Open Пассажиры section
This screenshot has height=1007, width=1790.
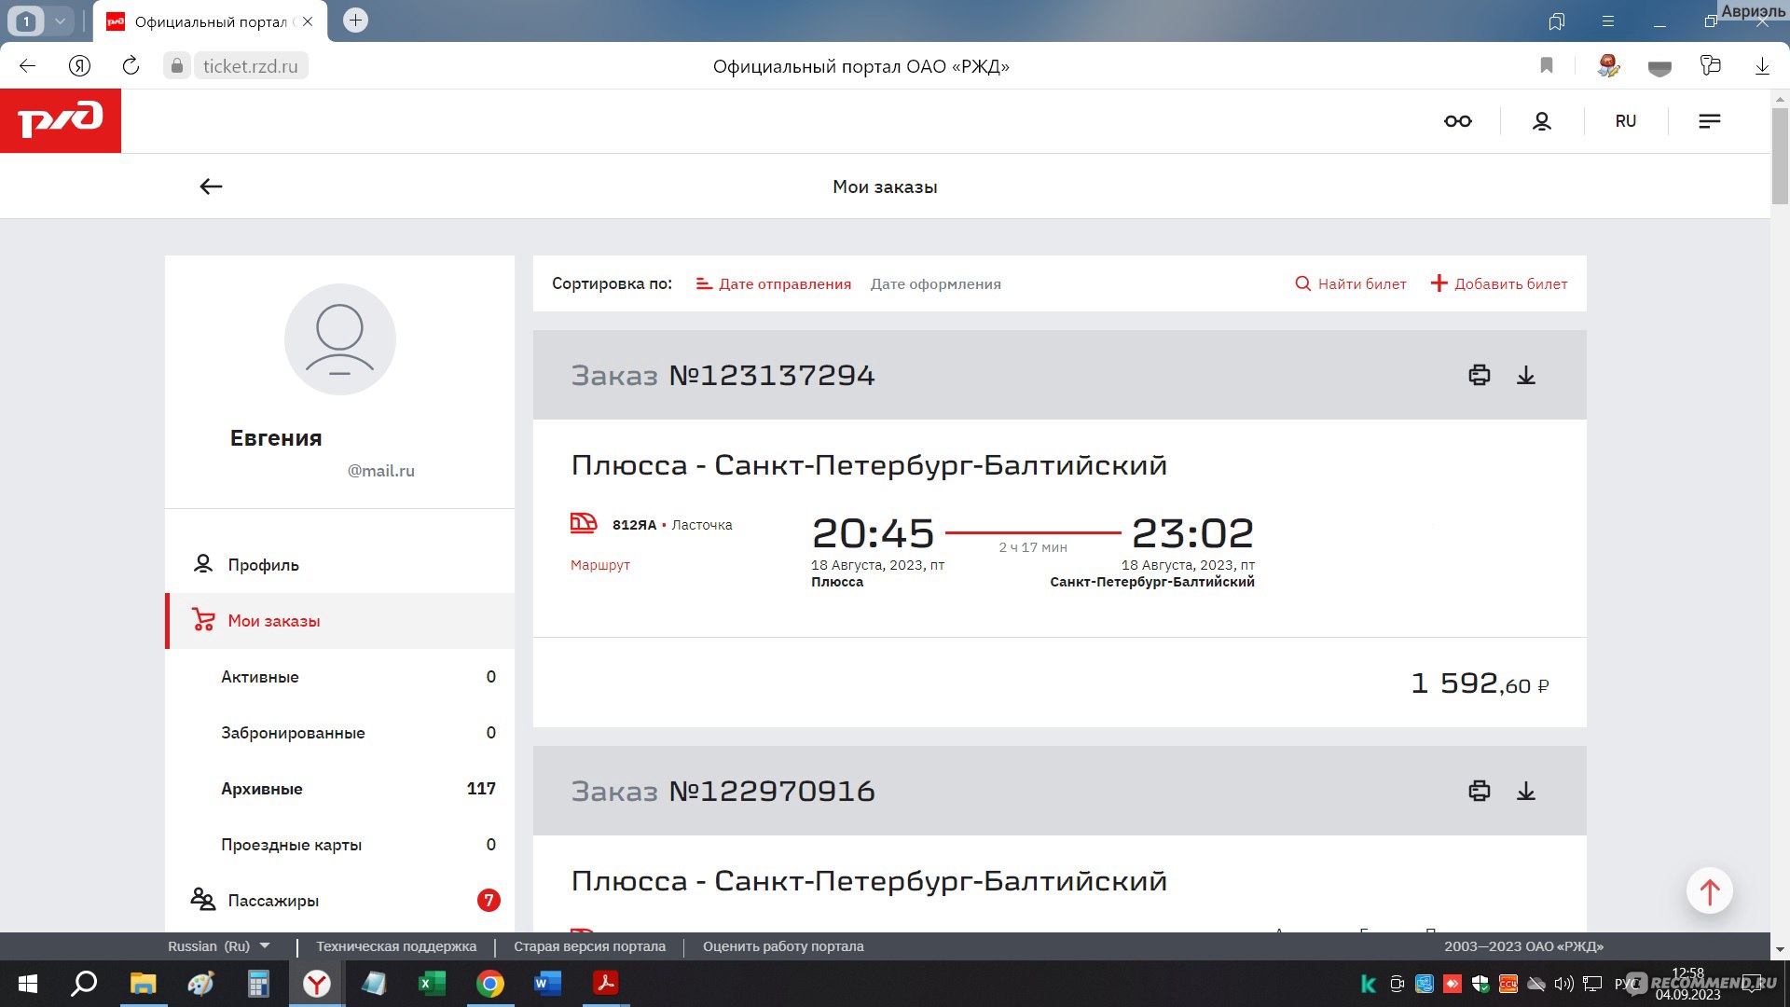340,901
